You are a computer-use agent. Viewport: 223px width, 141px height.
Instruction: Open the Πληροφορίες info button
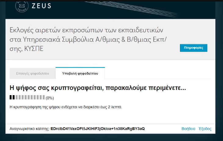pos(193,48)
